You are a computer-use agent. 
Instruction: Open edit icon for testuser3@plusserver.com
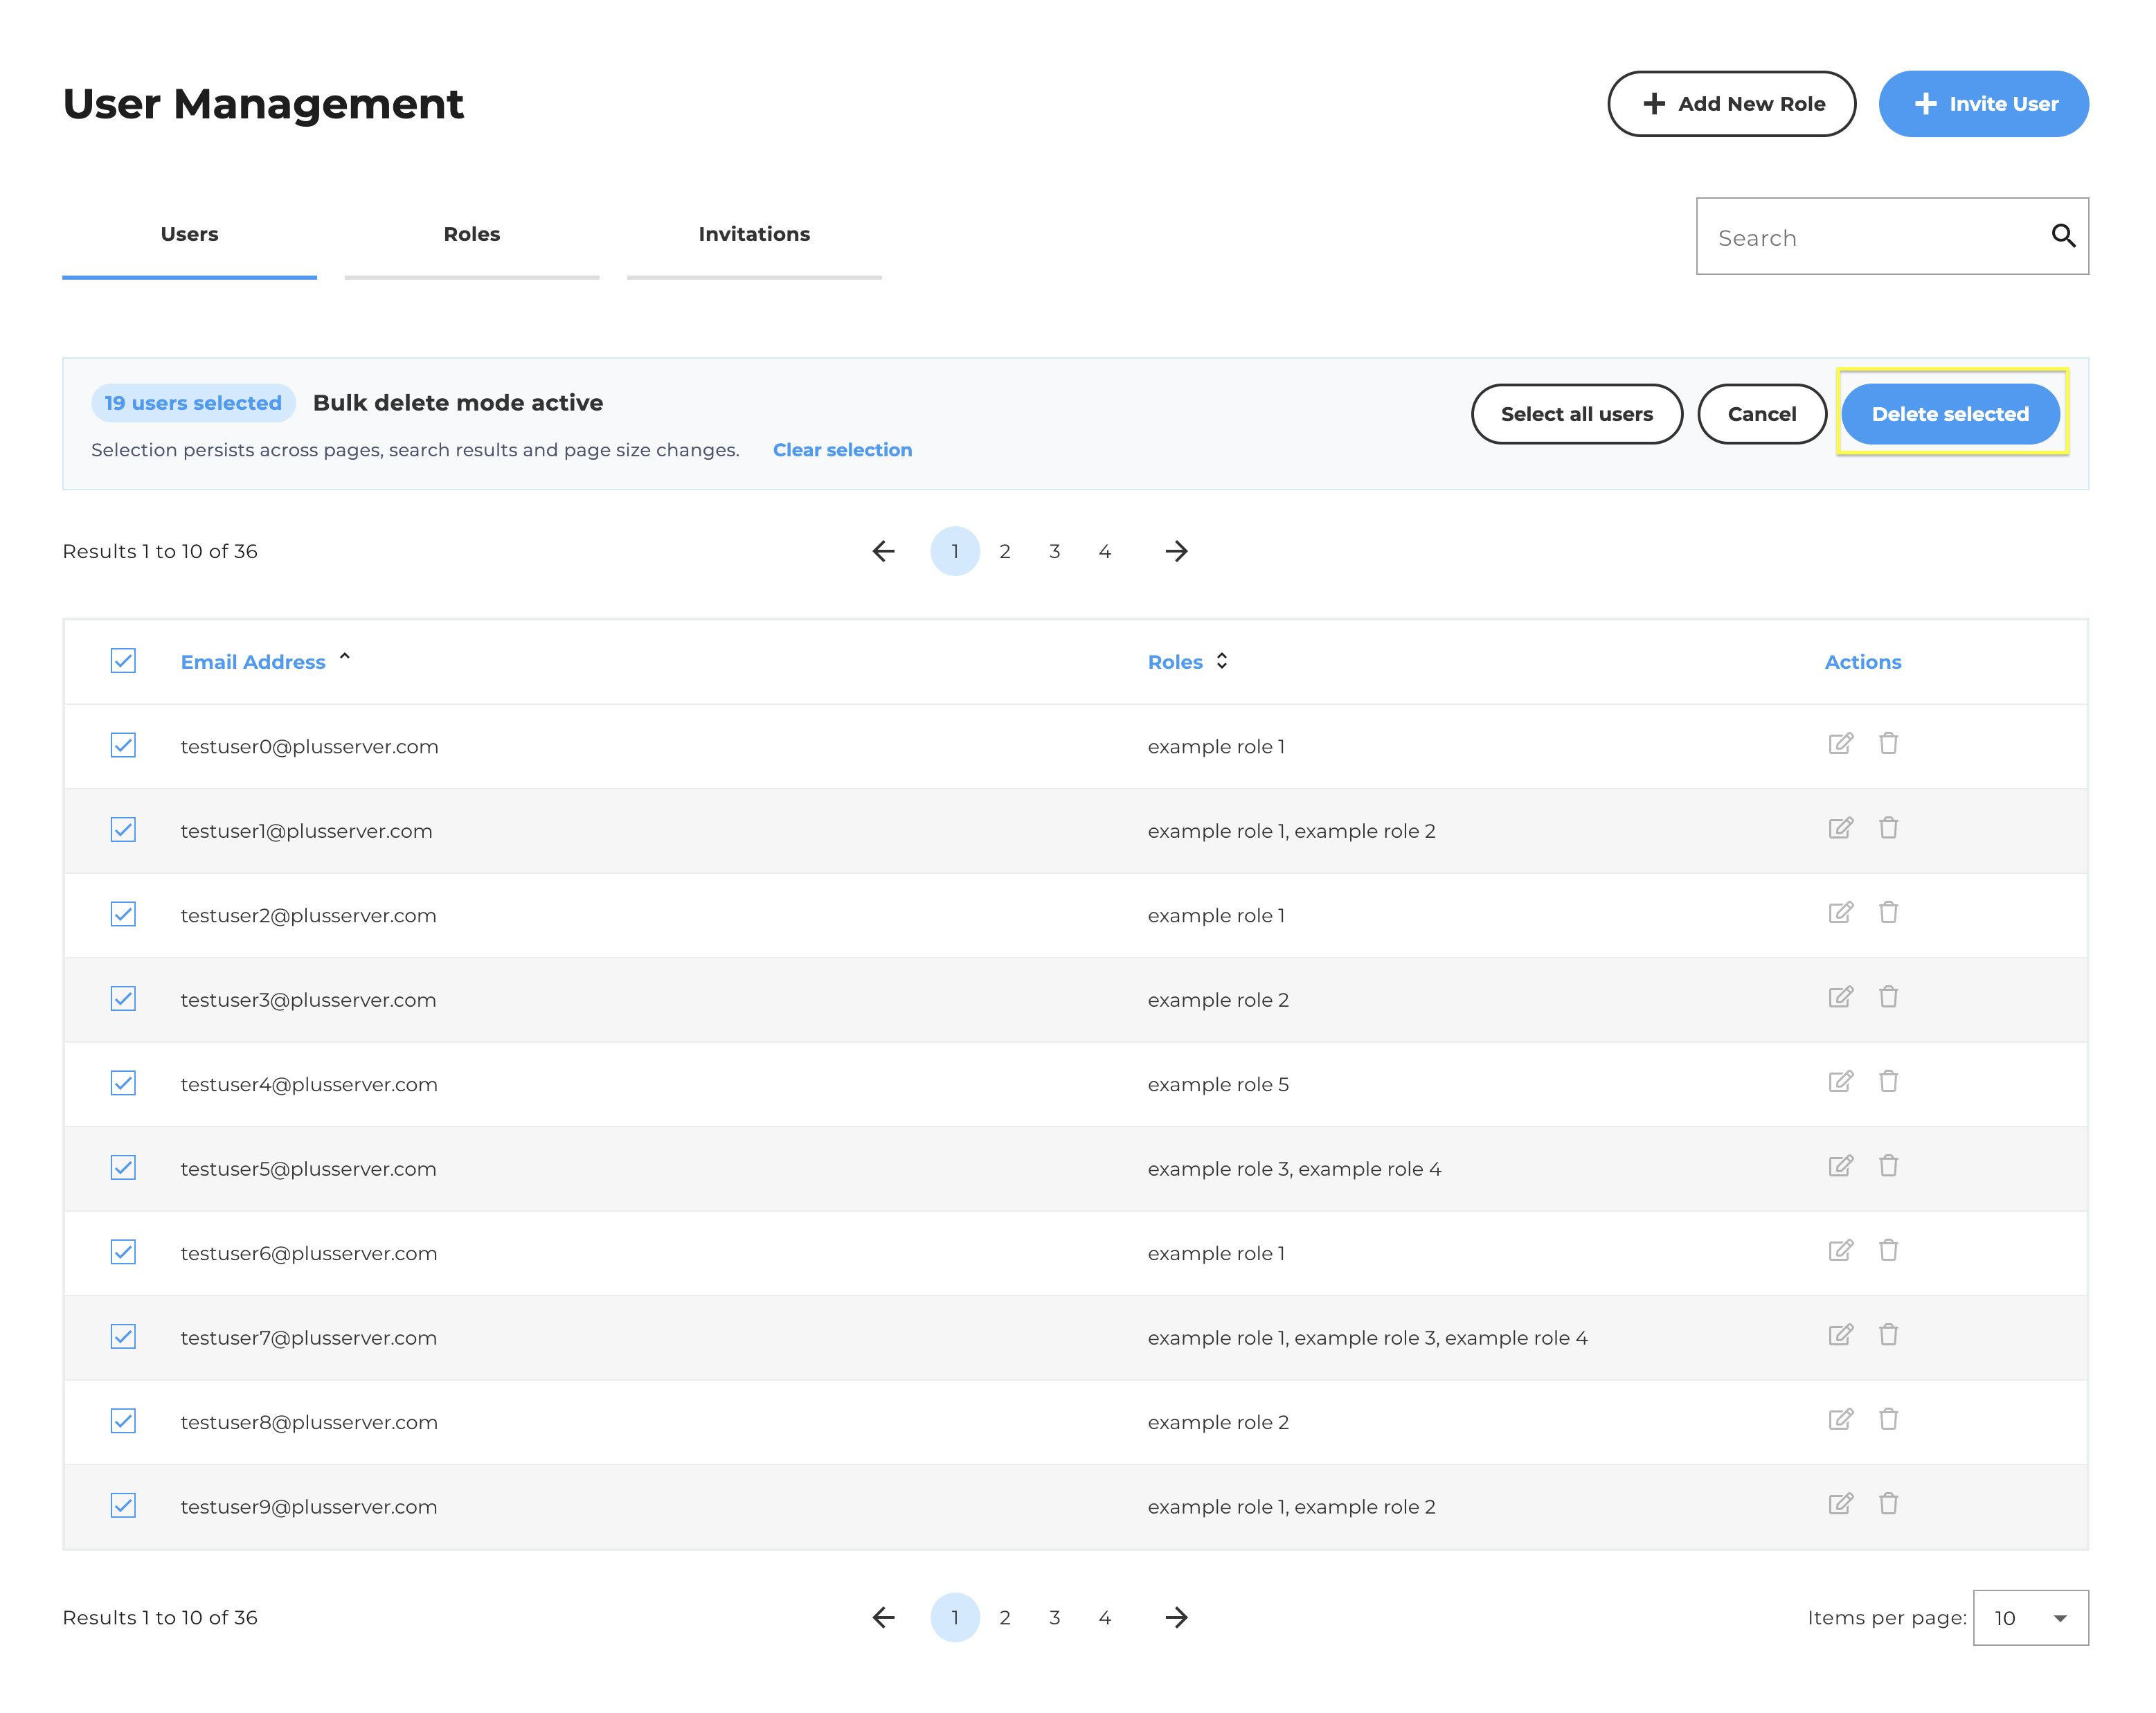click(1840, 997)
